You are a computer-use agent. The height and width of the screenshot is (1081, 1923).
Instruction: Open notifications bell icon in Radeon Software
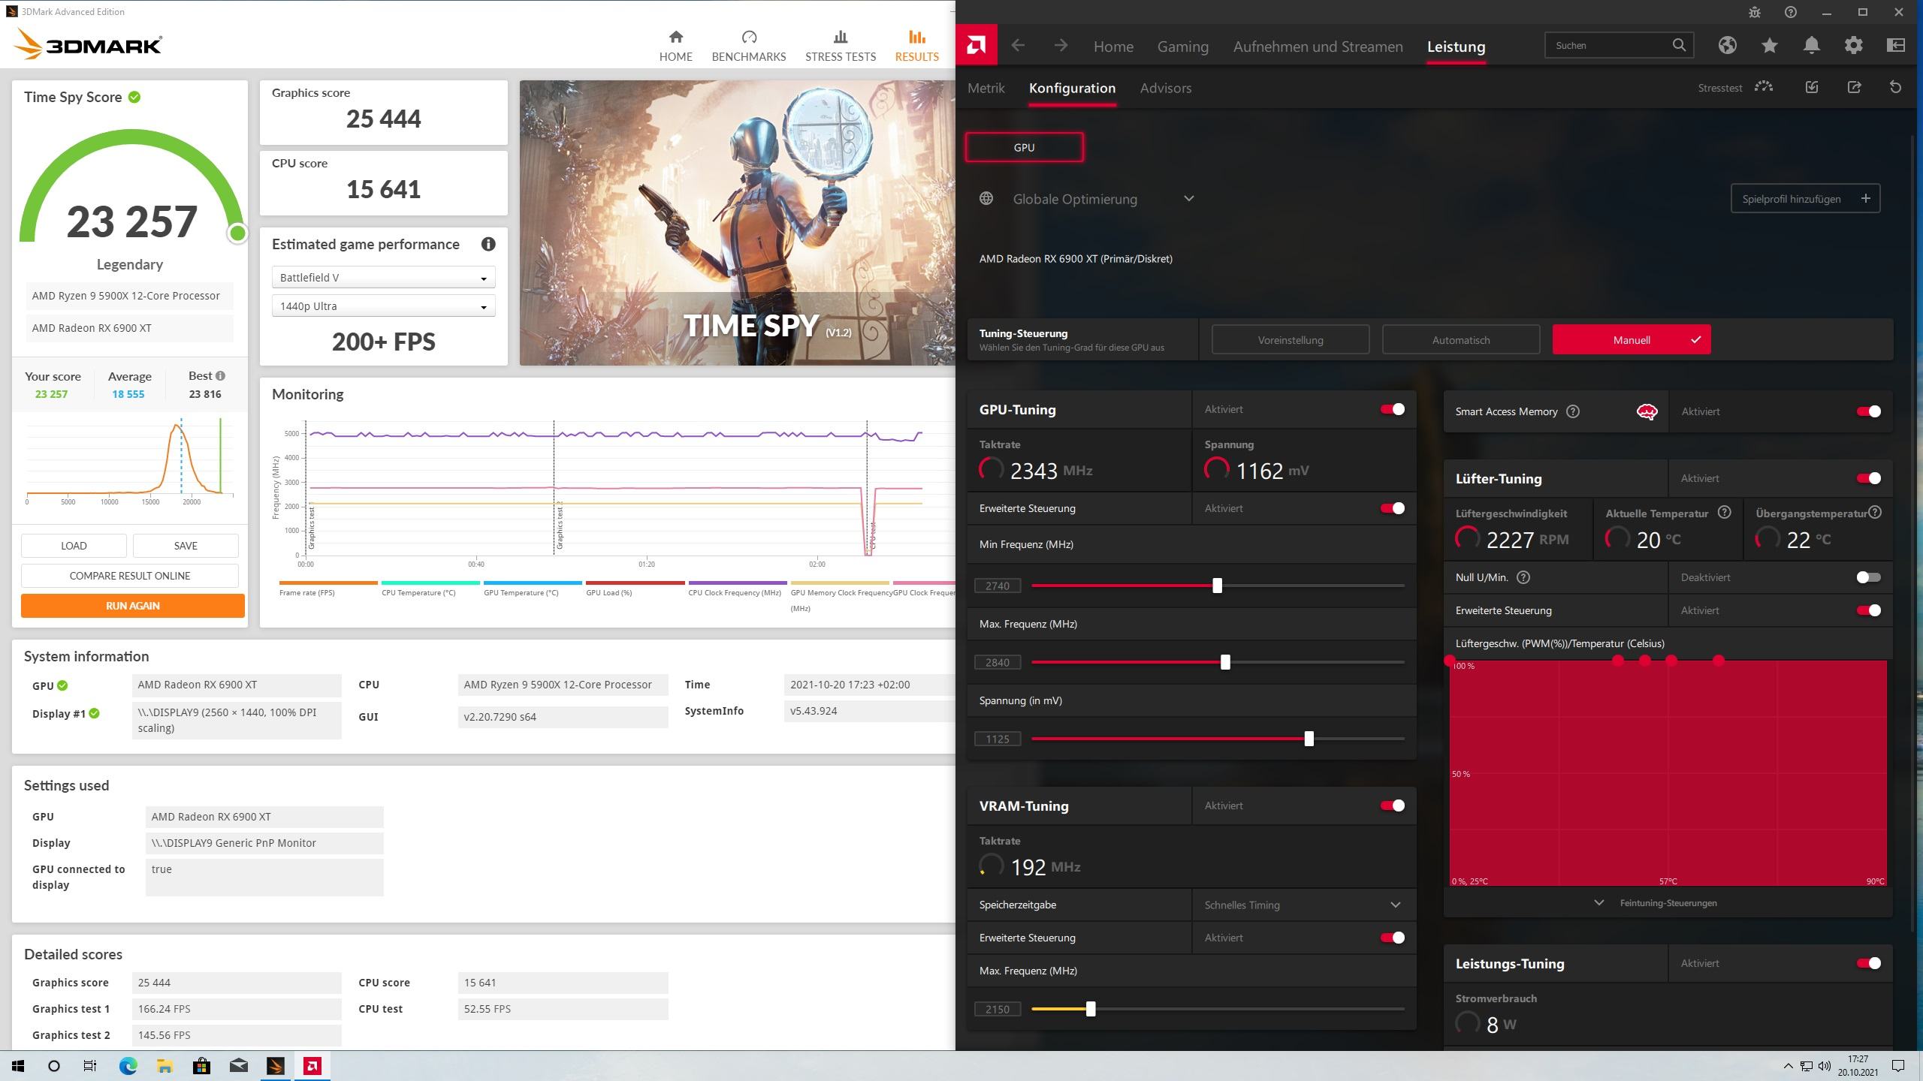[x=1811, y=45]
